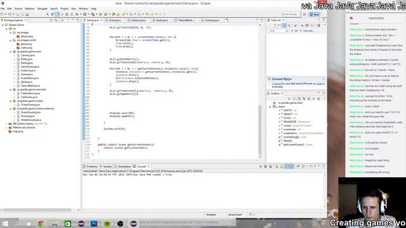This screenshot has height=228, width=406.
Task: Toggle Hide Fields in Outline toolbar
Action: pyautogui.click(x=304, y=99)
